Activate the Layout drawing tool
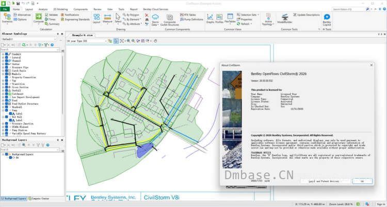 tap(96, 18)
